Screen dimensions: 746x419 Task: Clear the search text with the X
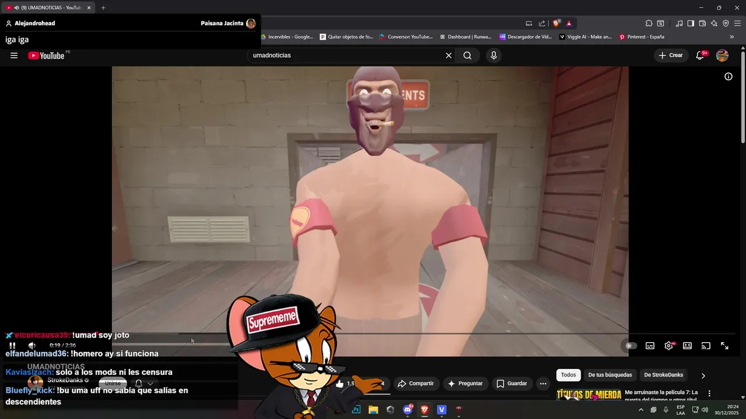pyautogui.click(x=449, y=55)
